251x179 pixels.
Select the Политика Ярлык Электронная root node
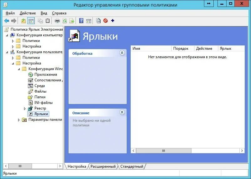tap(37, 29)
